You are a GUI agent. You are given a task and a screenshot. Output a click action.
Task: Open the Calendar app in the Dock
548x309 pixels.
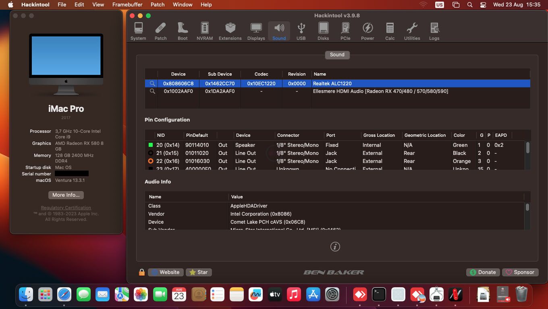(x=179, y=295)
